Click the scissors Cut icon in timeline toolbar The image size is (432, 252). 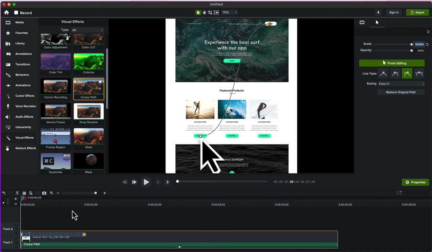click(17, 193)
